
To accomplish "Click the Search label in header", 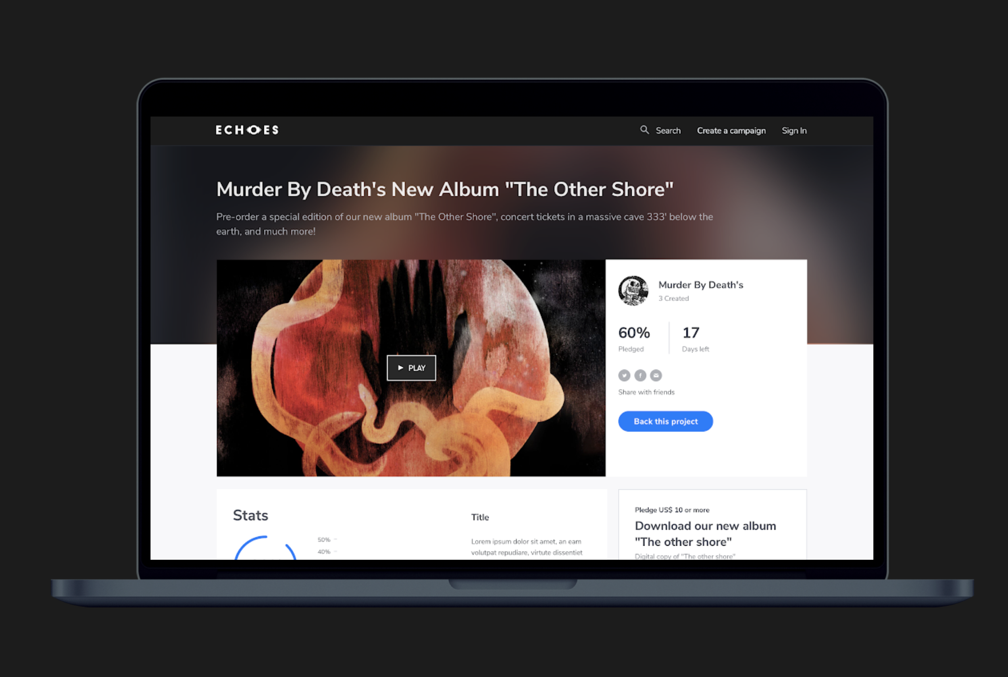I will pyautogui.click(x=668, y=130).
